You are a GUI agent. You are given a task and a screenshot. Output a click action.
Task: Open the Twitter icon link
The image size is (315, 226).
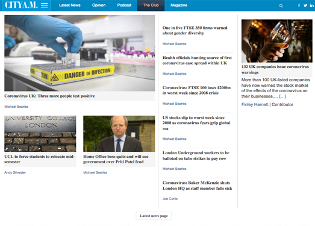(305, 5)
